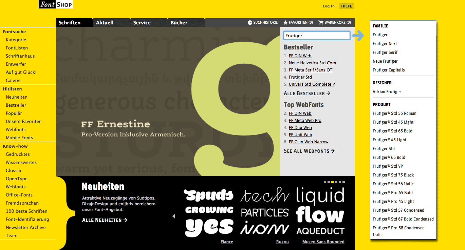Open OpenType in the sidebar

pos(17,179)
